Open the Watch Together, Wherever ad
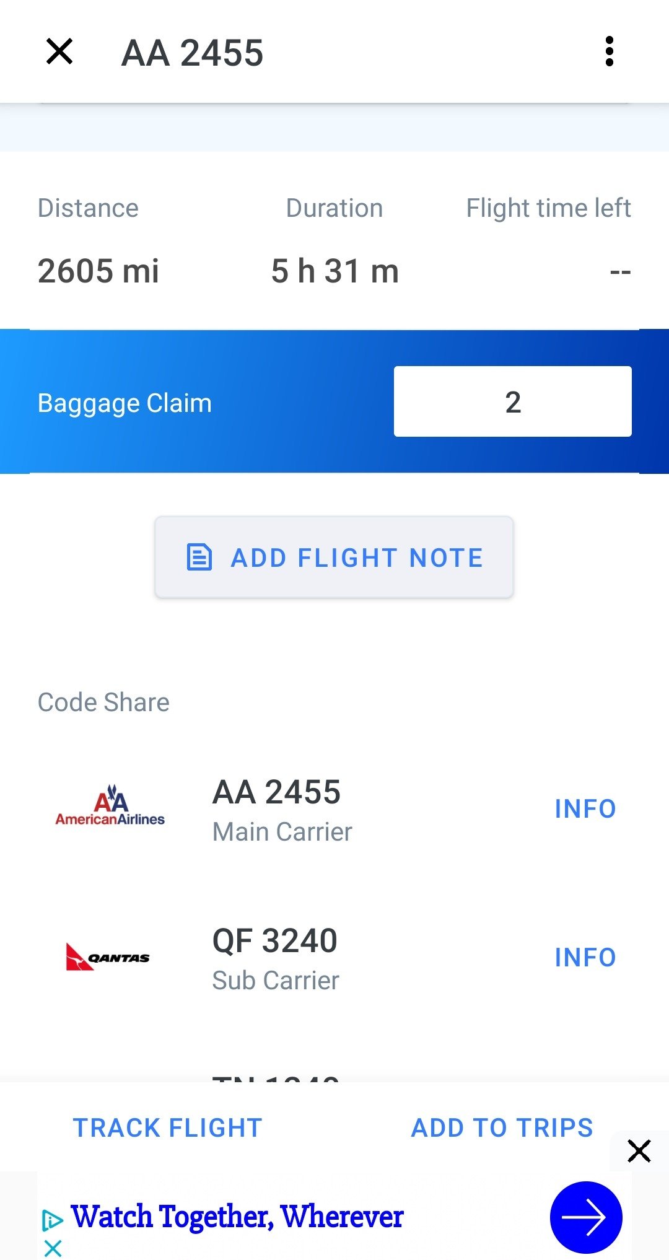This screenshot has width=669, height=1260. click(x=237, y=1217)
